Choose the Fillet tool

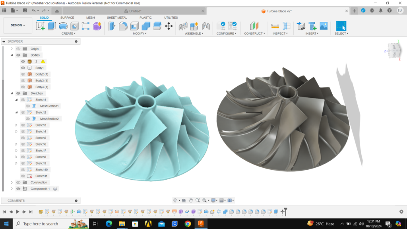click(x=123, y=26)
